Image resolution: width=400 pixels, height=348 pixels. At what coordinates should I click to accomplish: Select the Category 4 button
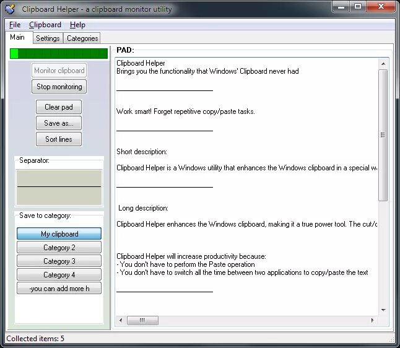pyautogui.click(x=59, y=274)
